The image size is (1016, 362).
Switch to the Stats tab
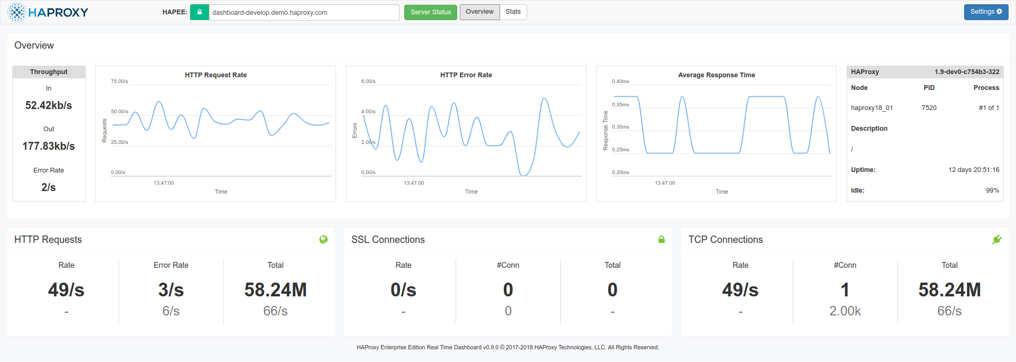click(513, 12)
